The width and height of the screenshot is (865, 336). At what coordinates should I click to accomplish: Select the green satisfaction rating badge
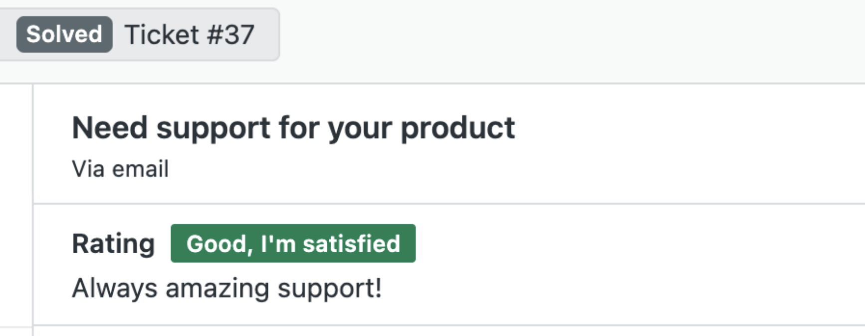point(293,245)
